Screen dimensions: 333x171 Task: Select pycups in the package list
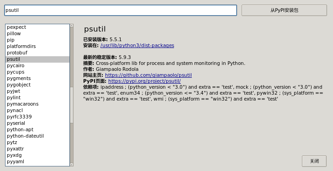pos(37,72)
